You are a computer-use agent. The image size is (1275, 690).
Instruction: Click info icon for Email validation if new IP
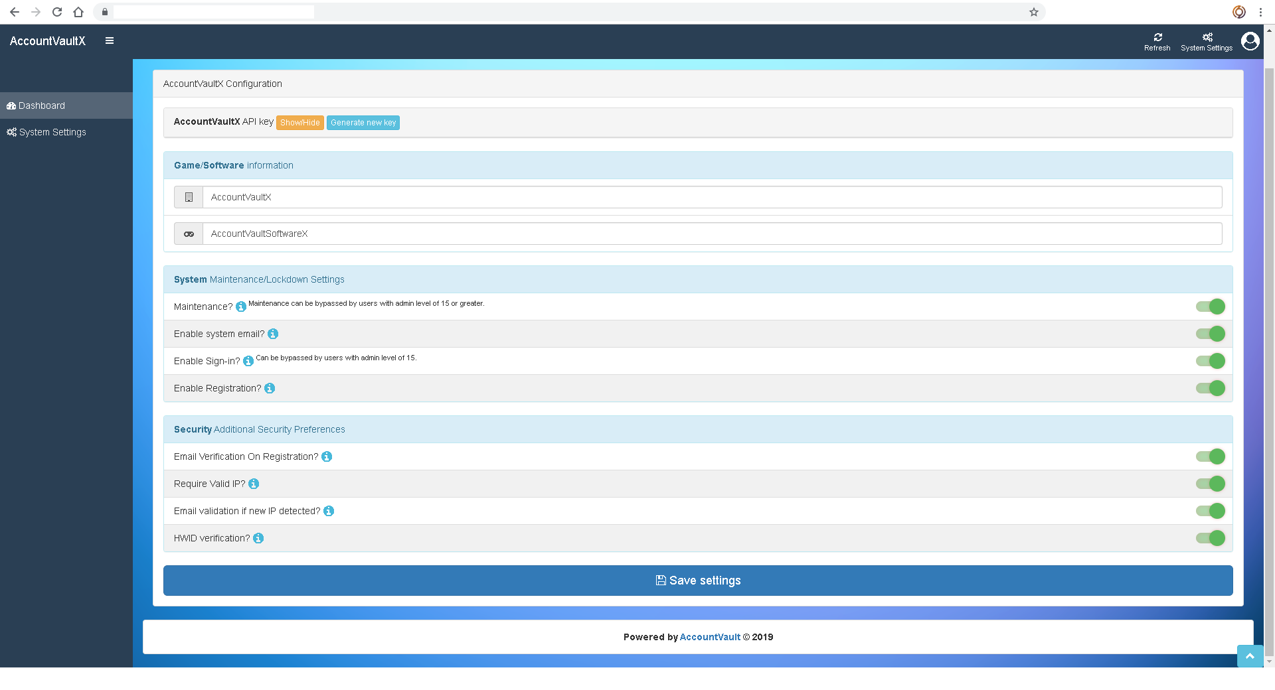point(329,511)
